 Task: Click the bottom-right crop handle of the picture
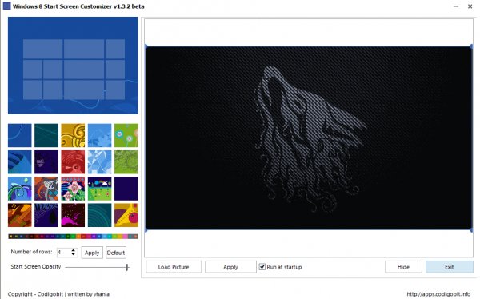pos(471,229)
